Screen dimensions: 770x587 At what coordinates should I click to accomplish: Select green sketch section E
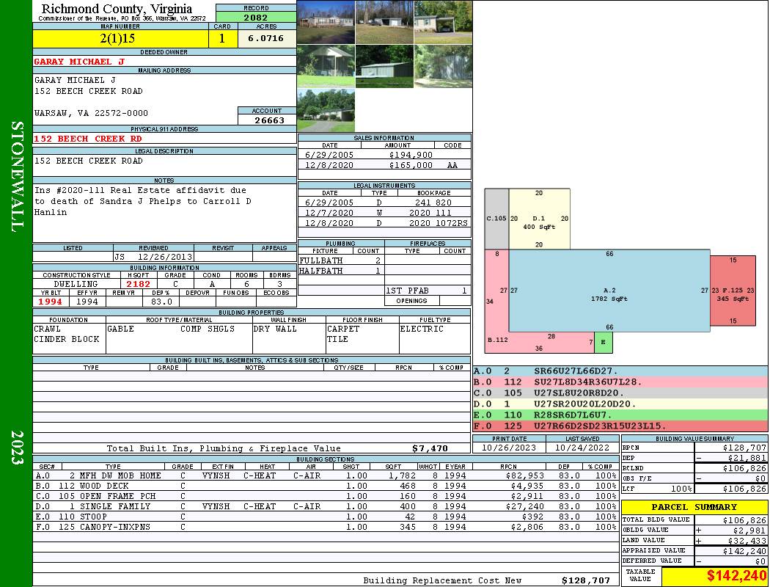click(603, 342)
